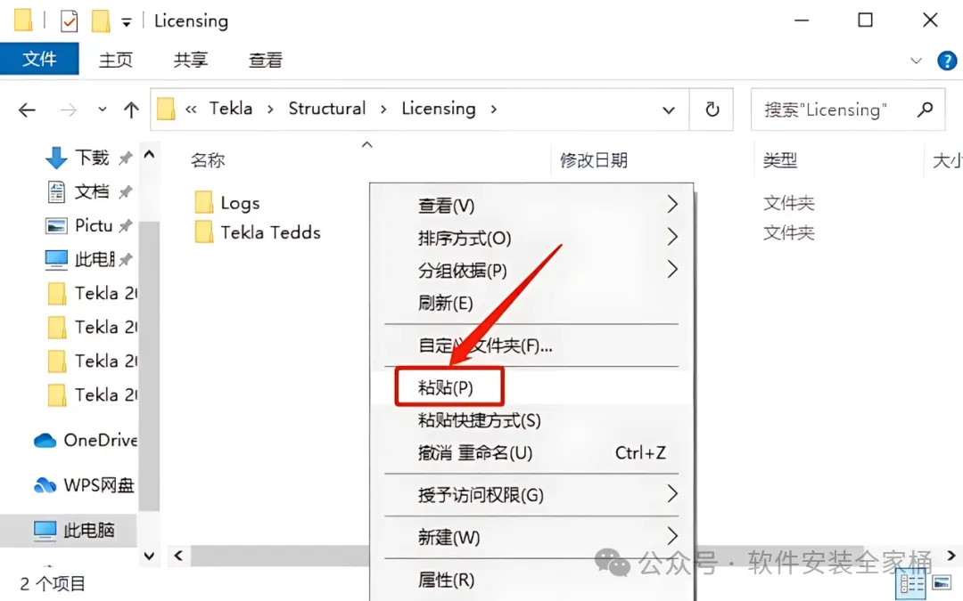The image size is (963, 601).
Task: Open the quick access toolbar dropdown
Action: 126,22
